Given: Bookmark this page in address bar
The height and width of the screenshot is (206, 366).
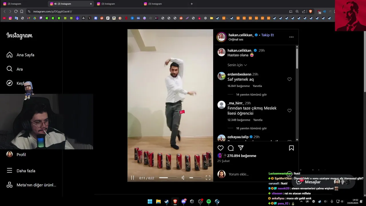Looking at the screenshot, I should pyautogui.click(x=22, y=11).
